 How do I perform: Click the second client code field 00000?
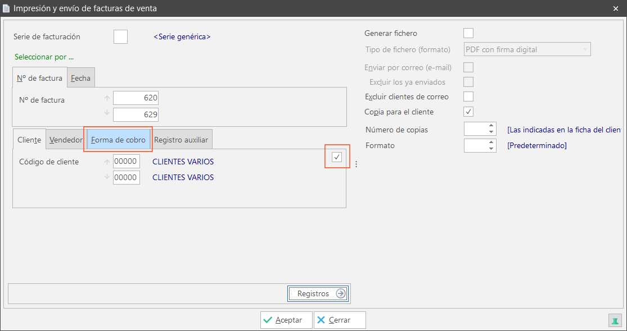[127, 177]
